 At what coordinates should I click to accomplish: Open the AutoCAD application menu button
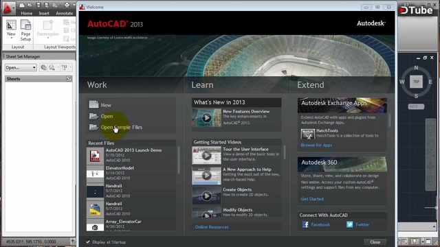point(8,8)
